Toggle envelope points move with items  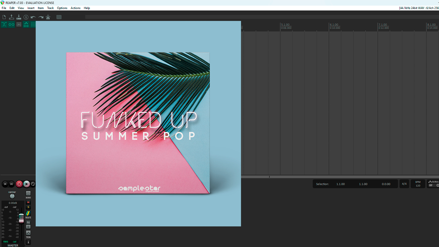point(26,24)
